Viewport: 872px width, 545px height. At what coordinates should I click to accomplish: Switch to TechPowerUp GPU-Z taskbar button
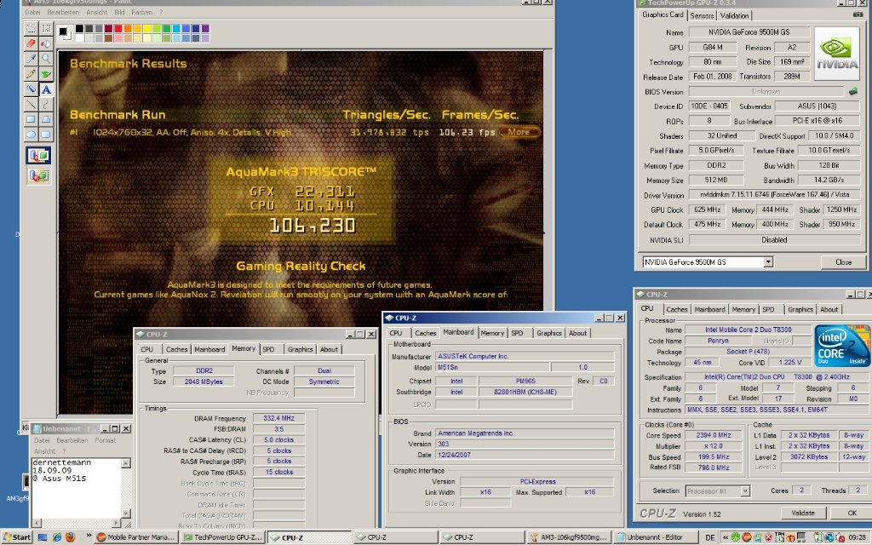tap(223, 537)
